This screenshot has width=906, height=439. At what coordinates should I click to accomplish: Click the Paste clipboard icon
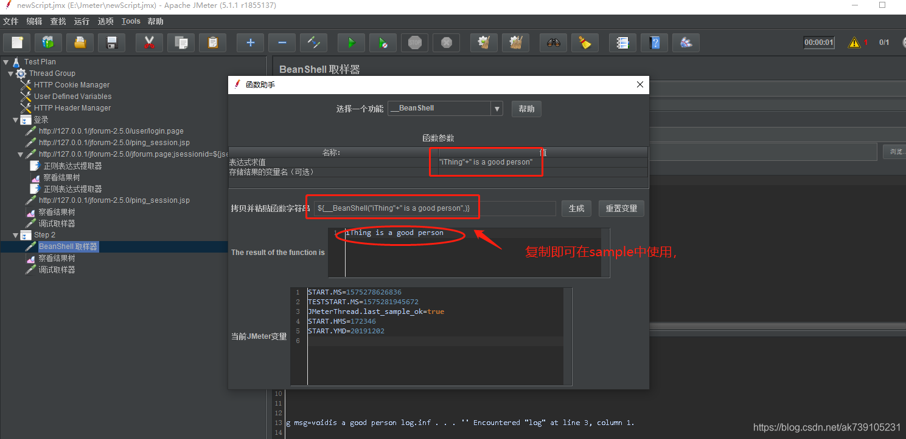click(x=212, y=43)
